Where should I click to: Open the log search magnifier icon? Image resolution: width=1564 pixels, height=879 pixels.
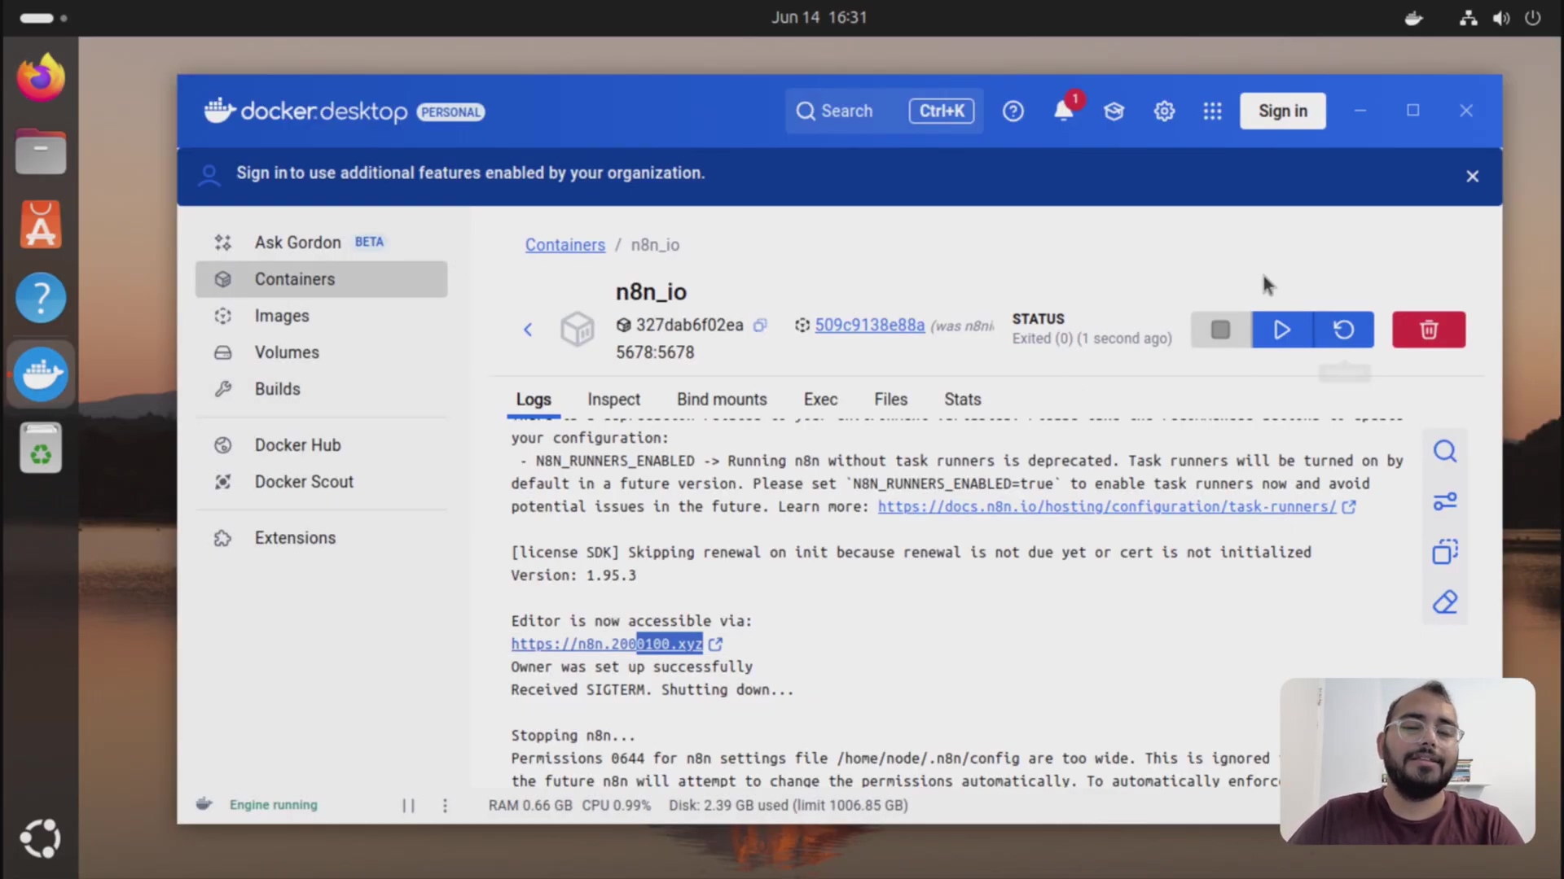click(1444, 451)
